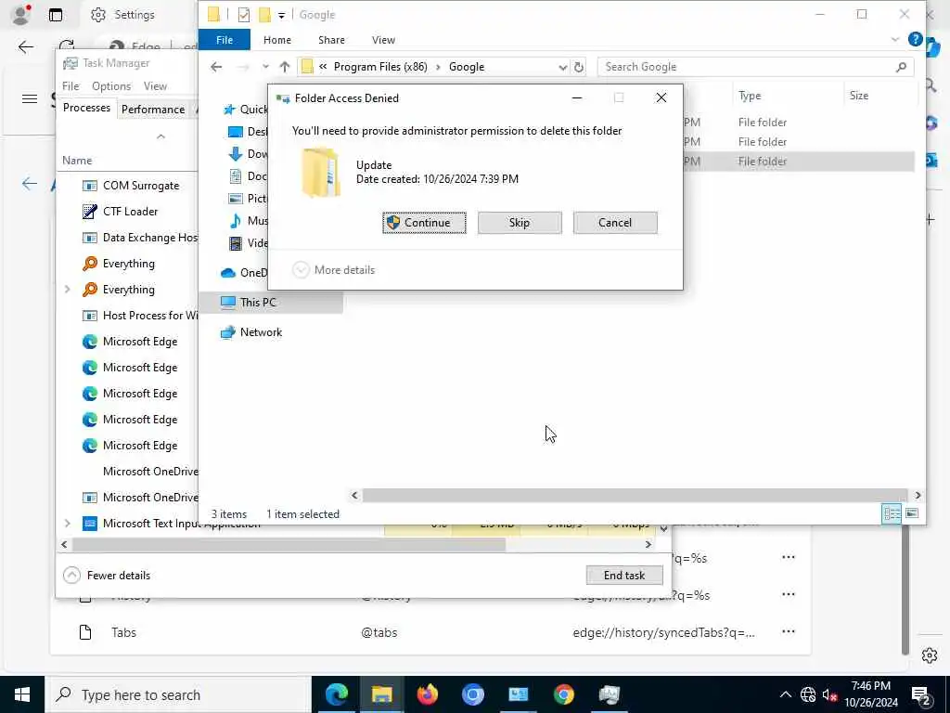Sort by the Type column header
Screen dimensions: 950x713
750,96
